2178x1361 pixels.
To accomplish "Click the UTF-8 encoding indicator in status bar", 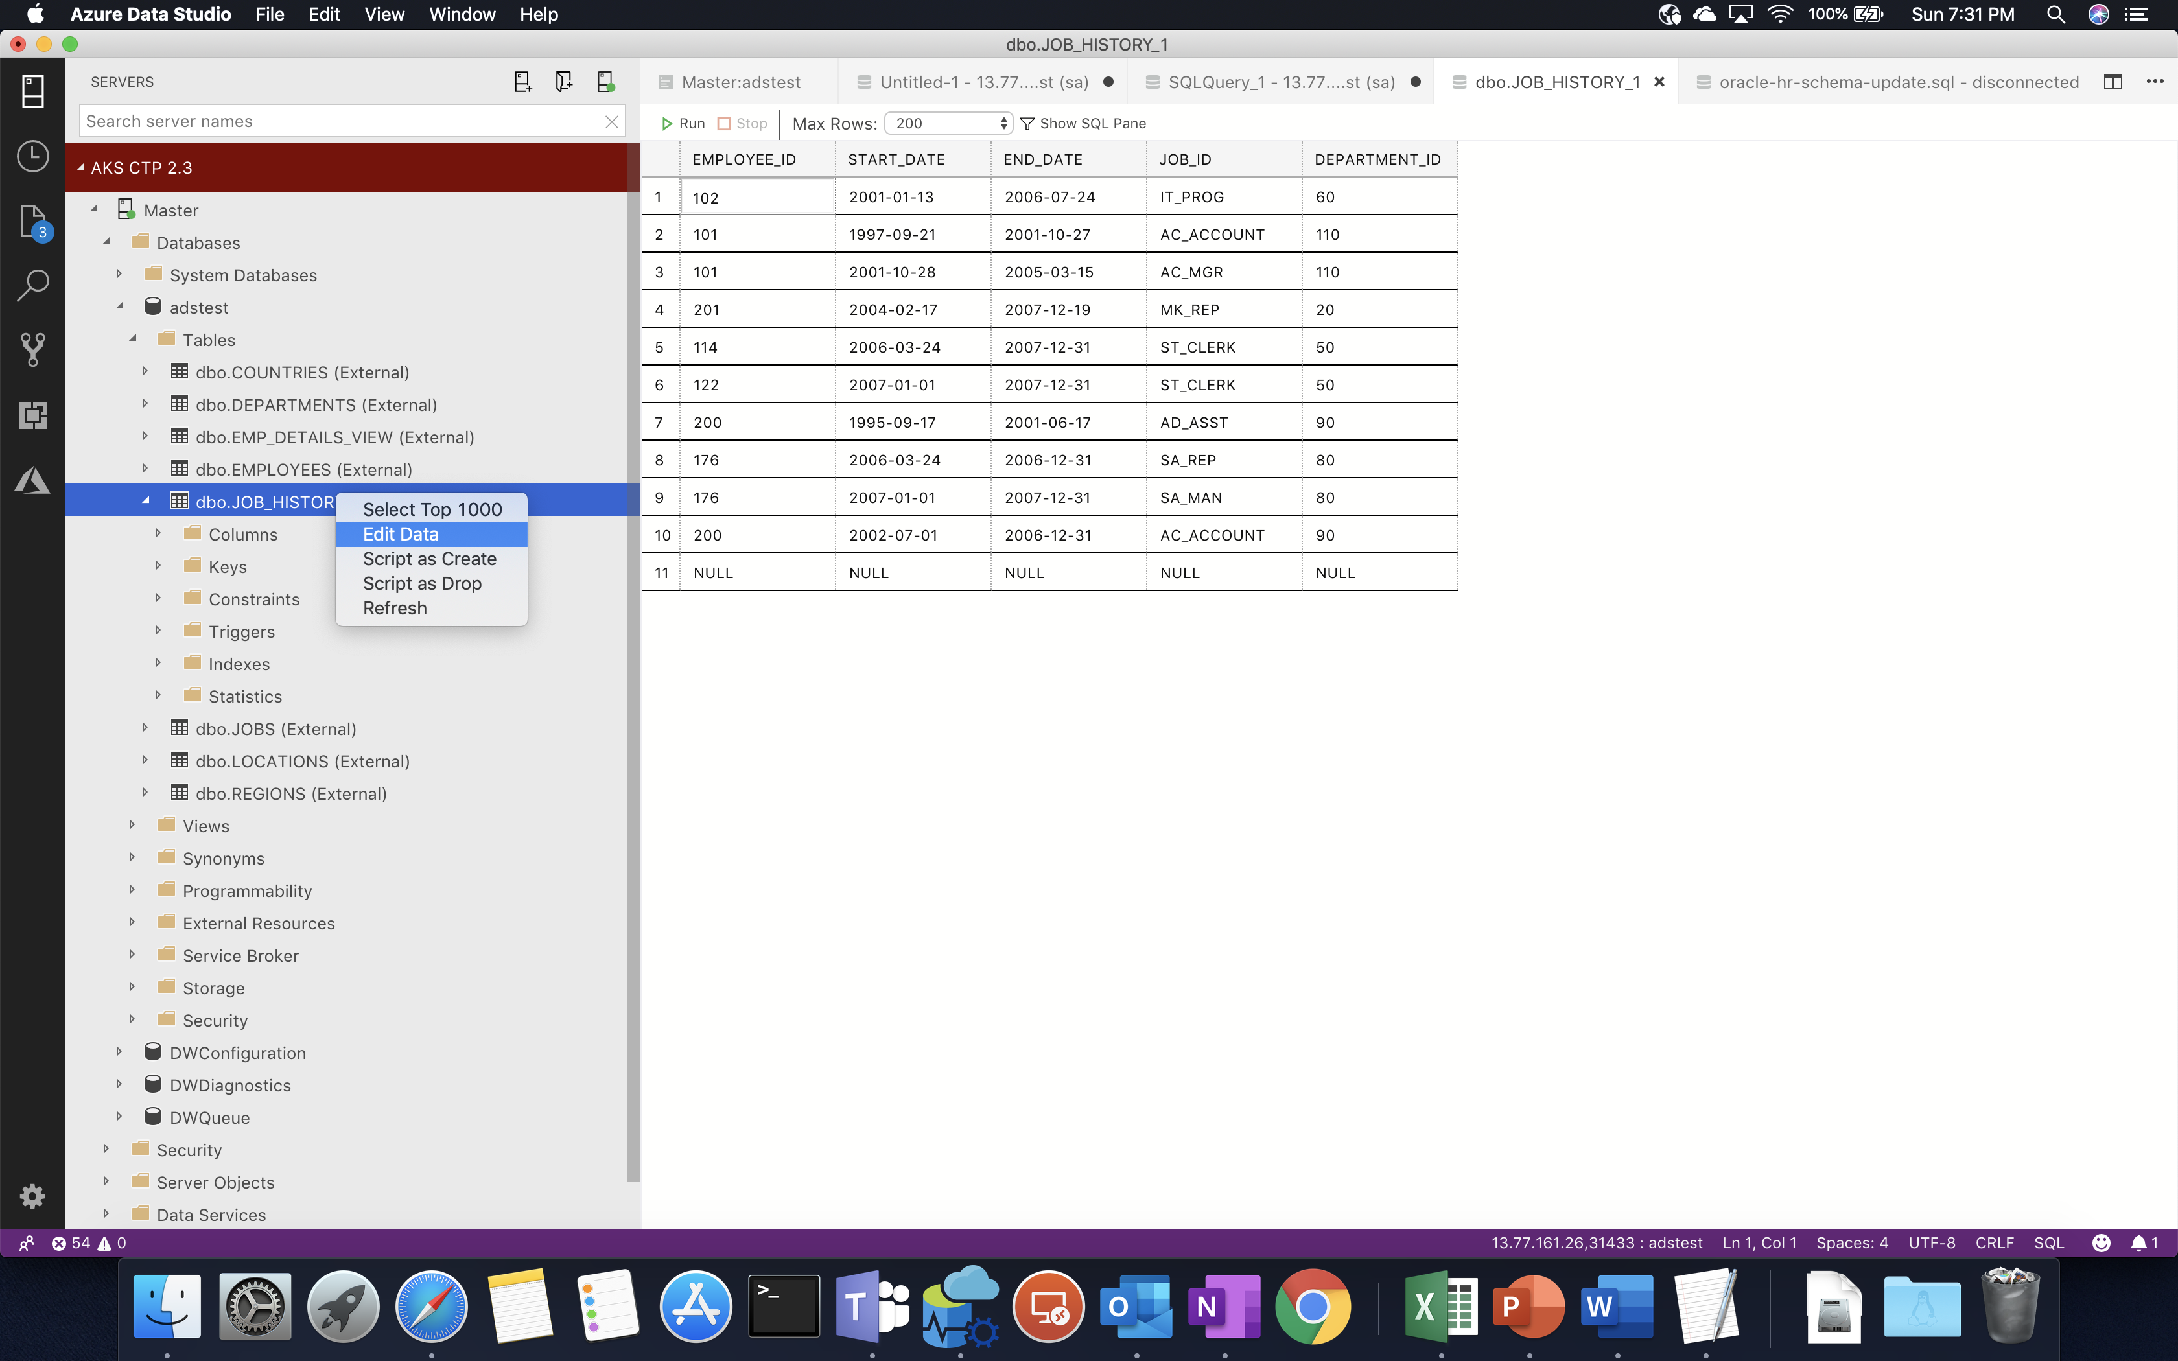I will pos(1932,1242).
